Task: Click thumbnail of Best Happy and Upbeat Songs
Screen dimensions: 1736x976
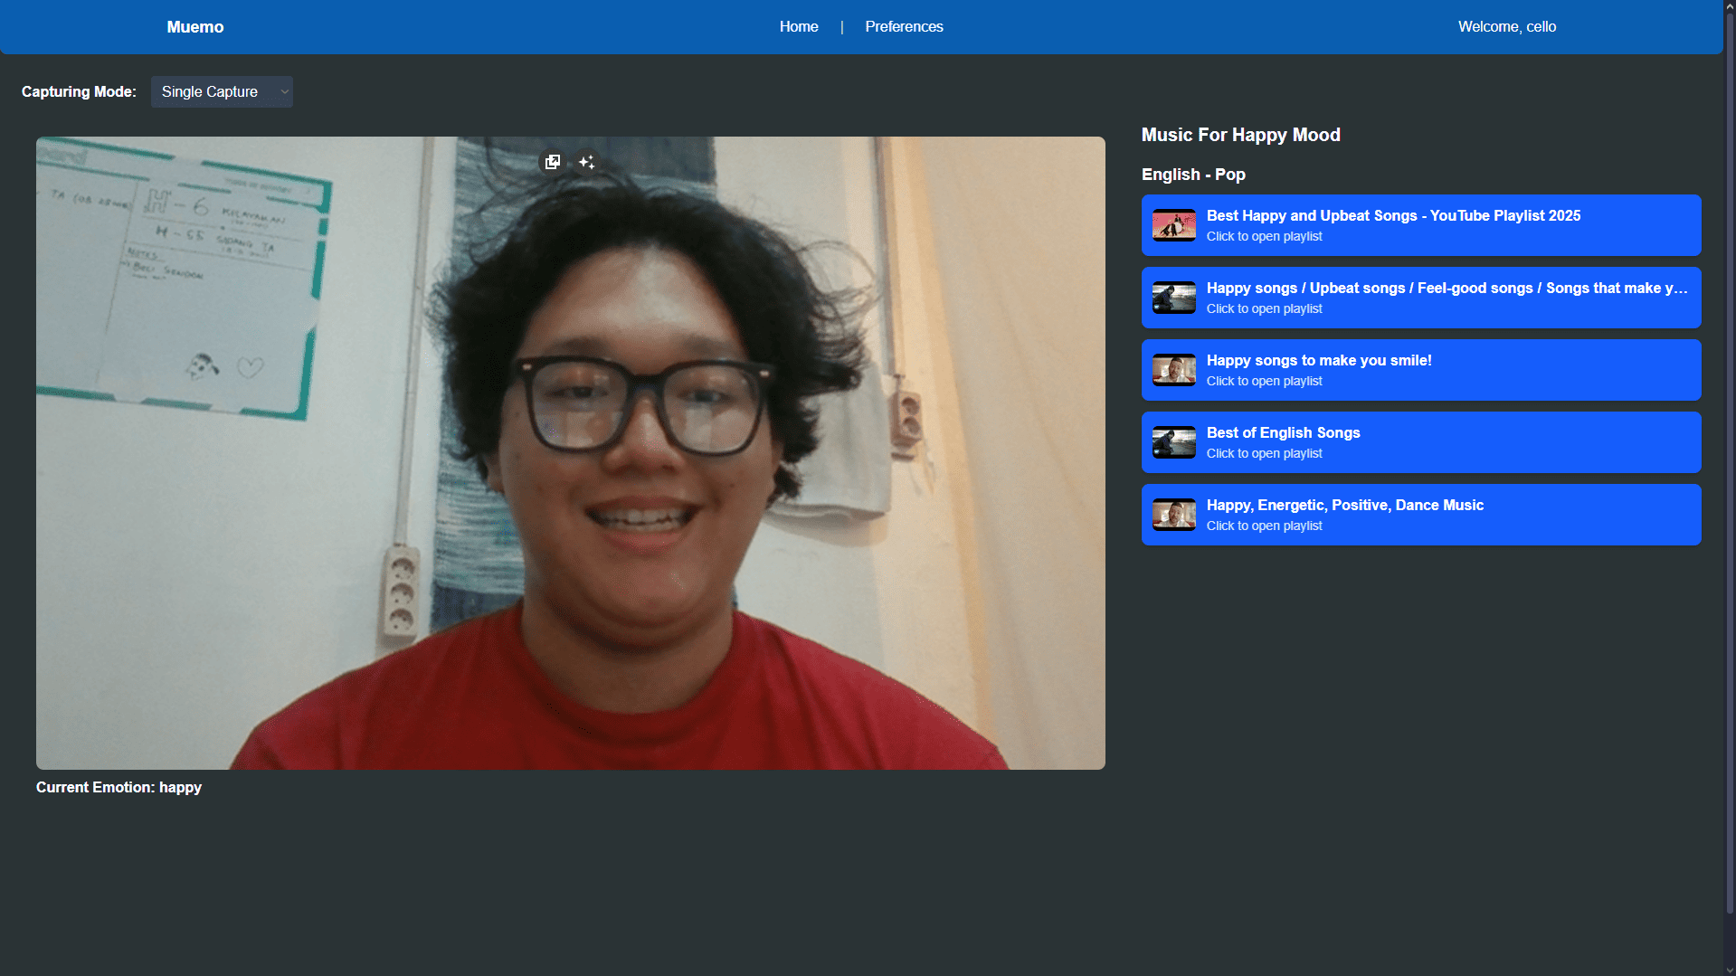Action: [x=1173, y=225]
